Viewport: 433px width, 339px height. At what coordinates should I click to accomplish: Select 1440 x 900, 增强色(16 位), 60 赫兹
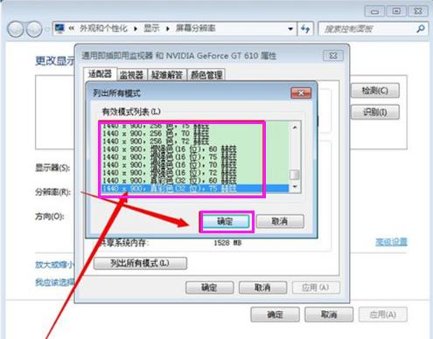[194, 149]
